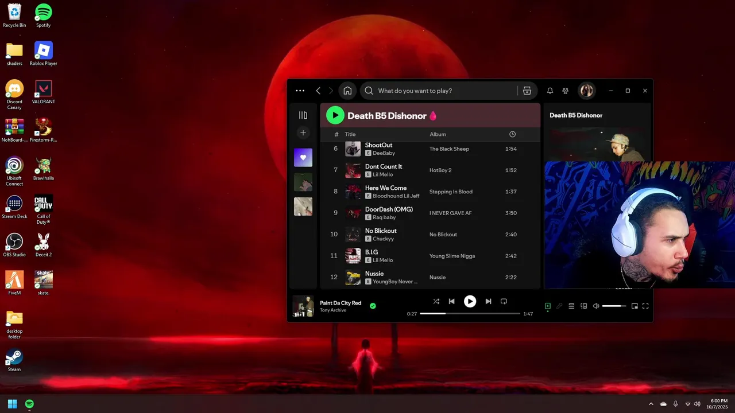Image resolution: width=735 pixels, height=413 pixels.
Task: Adjust the Spotify volume slider
Action: pos(614,306)
